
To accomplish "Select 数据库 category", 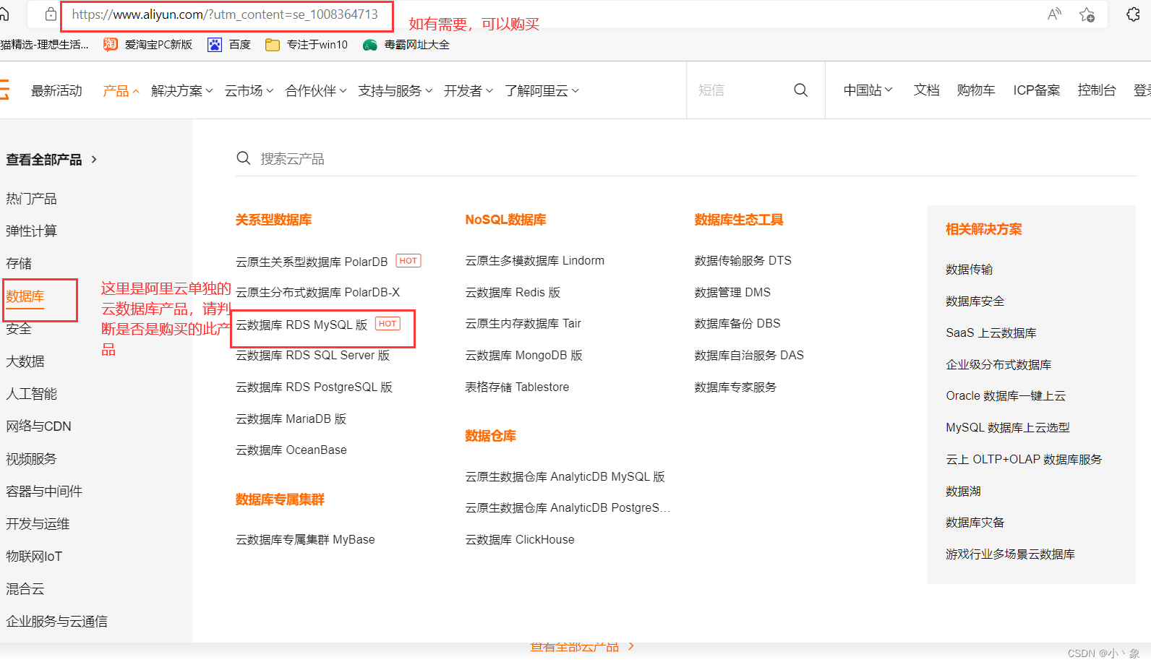I will tap(25, 296).
